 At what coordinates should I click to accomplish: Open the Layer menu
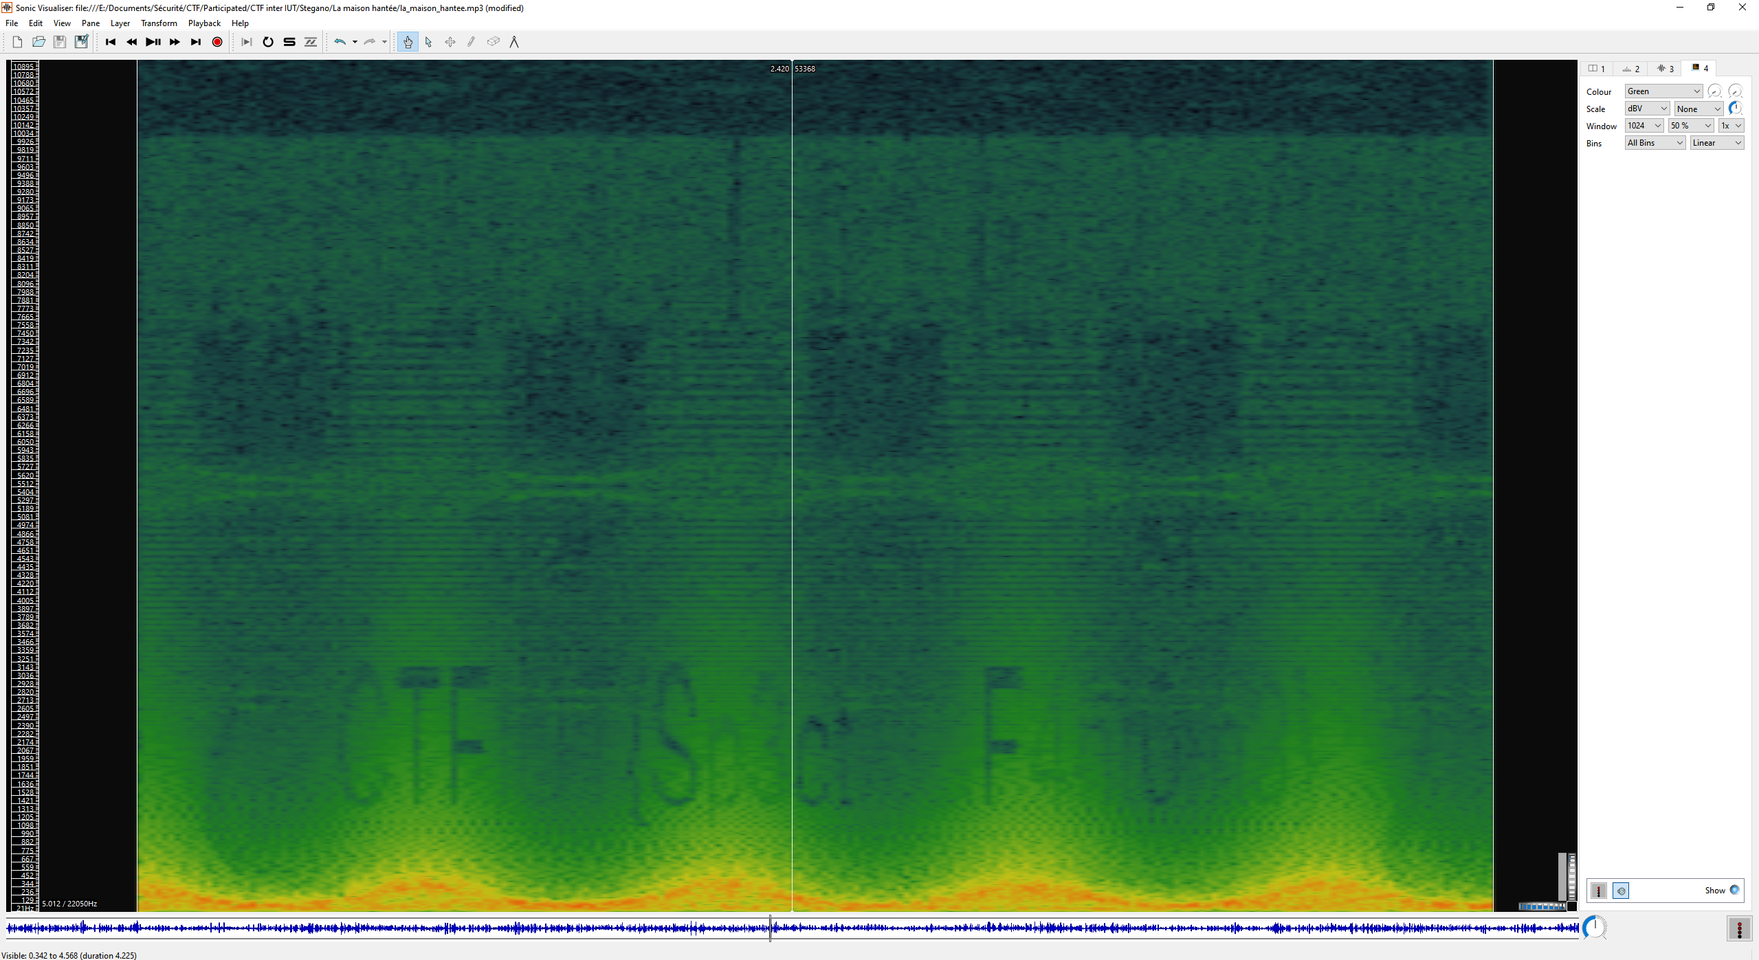tap(120, 23)
